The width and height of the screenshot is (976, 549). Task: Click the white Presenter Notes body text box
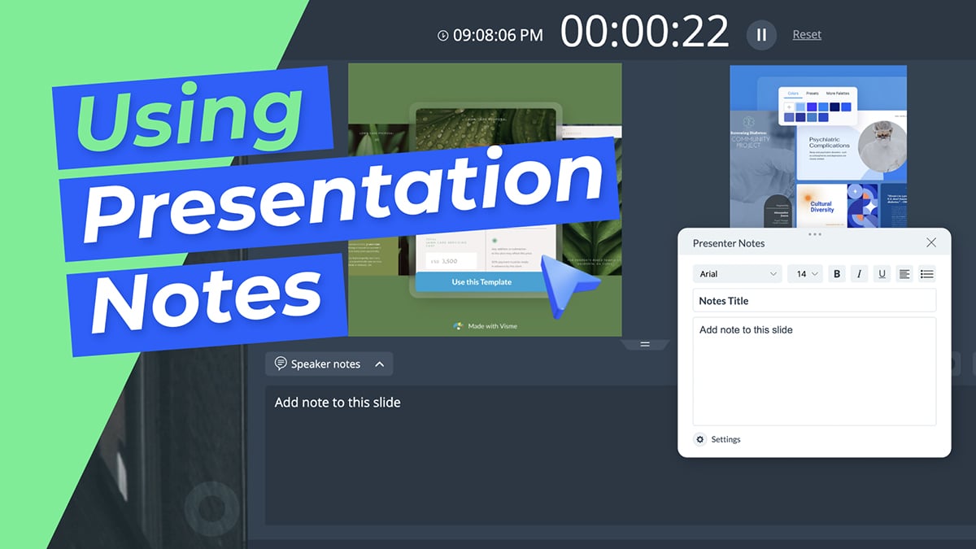814,371
